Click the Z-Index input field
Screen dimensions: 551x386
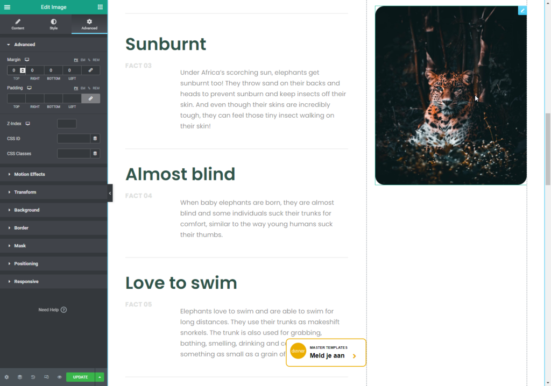coord(67,124)
